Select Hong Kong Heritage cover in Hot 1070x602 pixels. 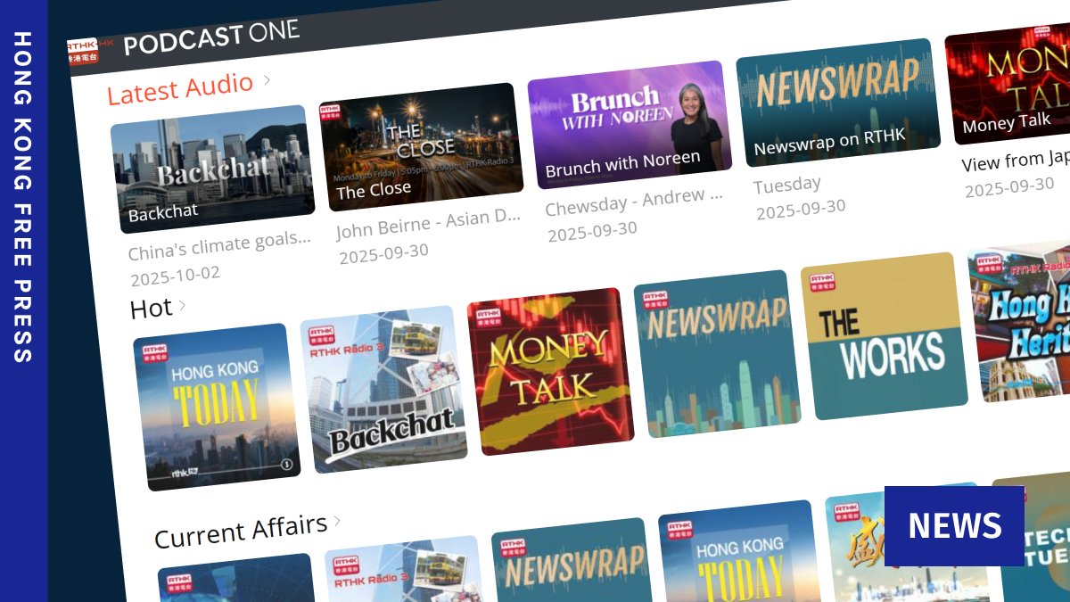tap(1023, 321)
